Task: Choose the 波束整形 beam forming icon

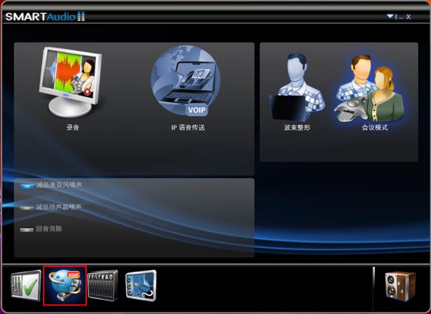Action: click(297, 87)
